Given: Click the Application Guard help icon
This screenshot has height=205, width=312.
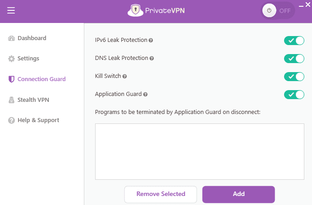Looking at the screenshot, I should (x=146, y=95).
